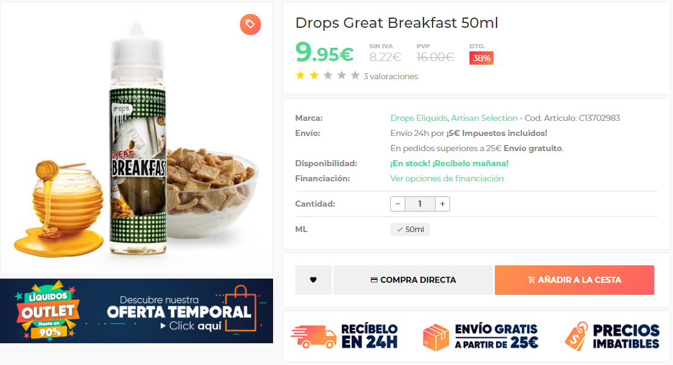This screenshot has height=365, width=673.
Task: Open the 3 valoraciones reviews link
Action: coord(391,76)
